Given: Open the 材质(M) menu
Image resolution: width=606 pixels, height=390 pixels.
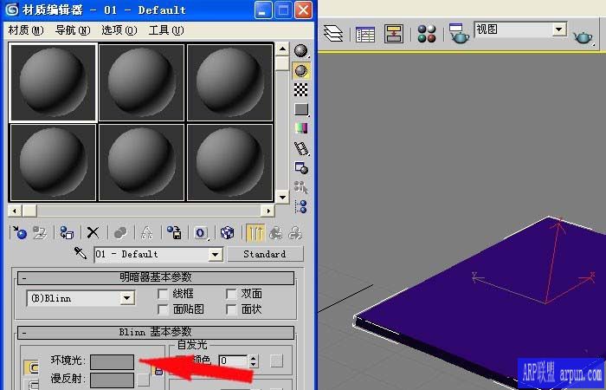Looking at the screenshot, I should [x=26, y=30].
